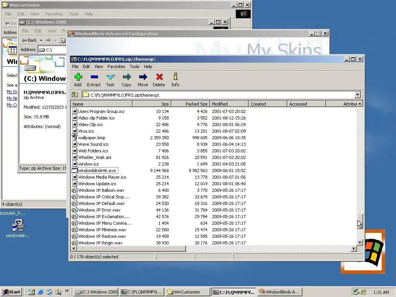Click the Whistler_Wait.ani file icon
The height and width of the screenshot is (297, 396).
pyautogui.click(x=75, y=157)
